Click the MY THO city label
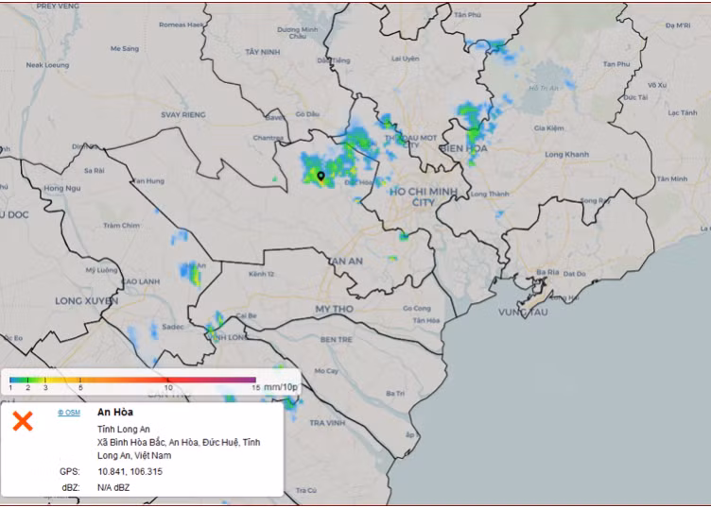 click(334, 309)
